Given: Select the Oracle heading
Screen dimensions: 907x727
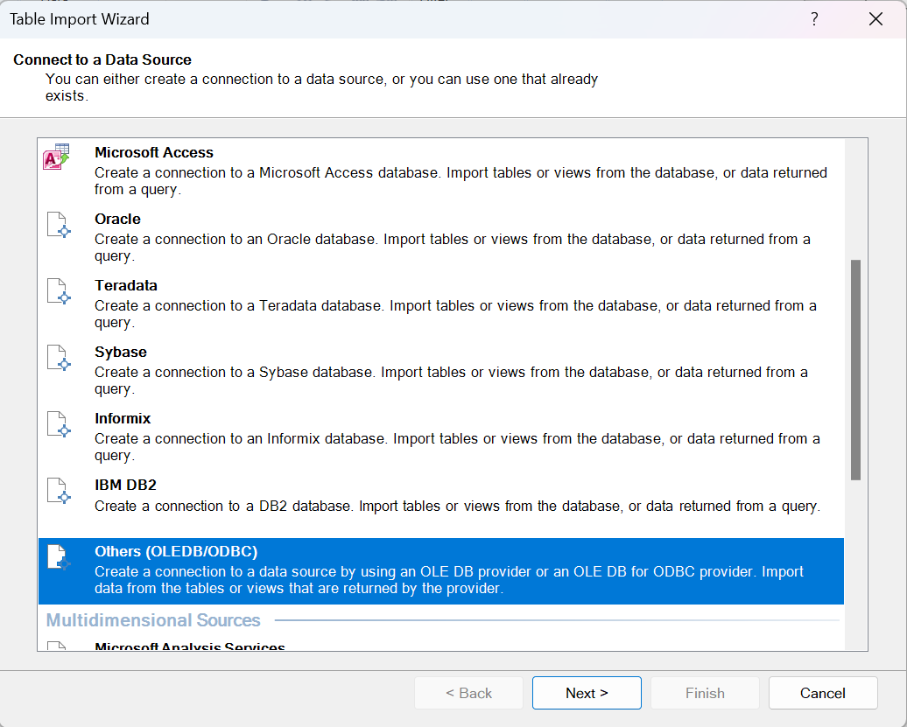Looking at the screenshot, I should 117,219.
